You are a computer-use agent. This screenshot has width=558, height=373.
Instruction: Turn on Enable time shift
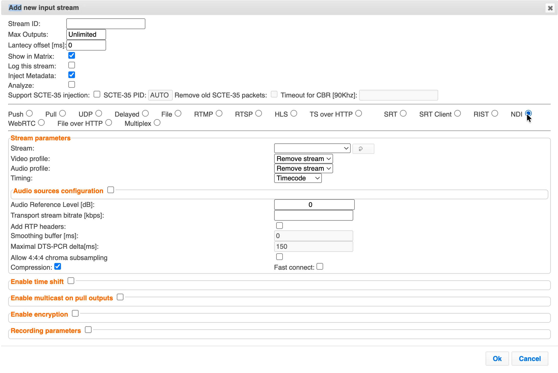tap(71, 281)
